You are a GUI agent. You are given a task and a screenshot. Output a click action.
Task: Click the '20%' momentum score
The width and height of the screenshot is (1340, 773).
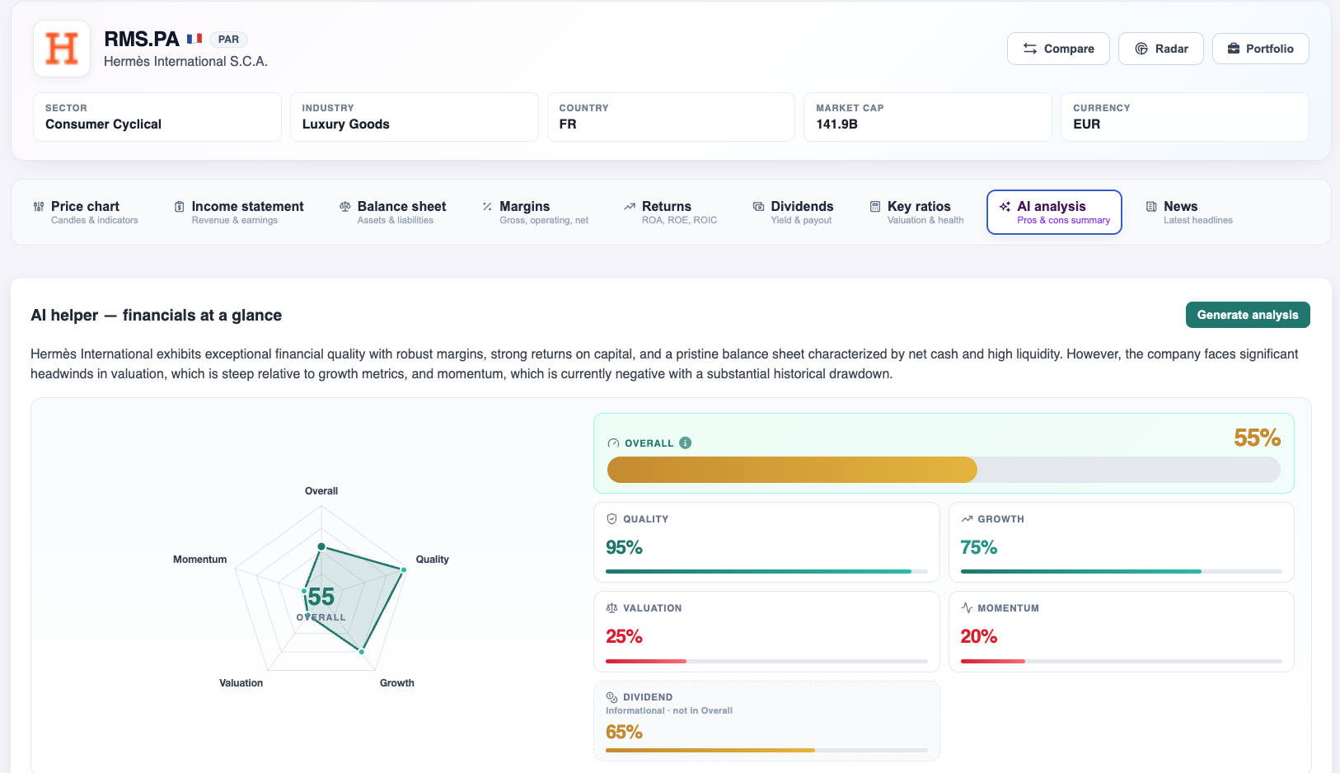(x=979, y=636)
